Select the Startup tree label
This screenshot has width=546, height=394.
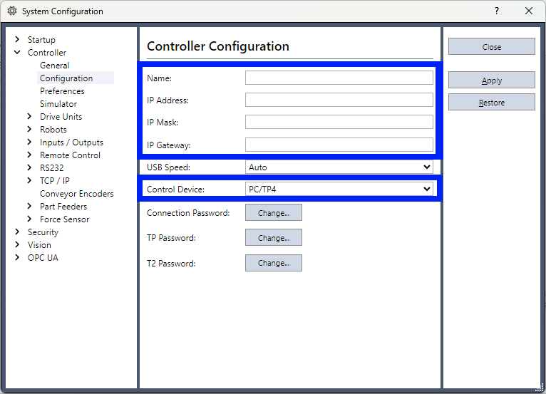[x=41, y=40]
